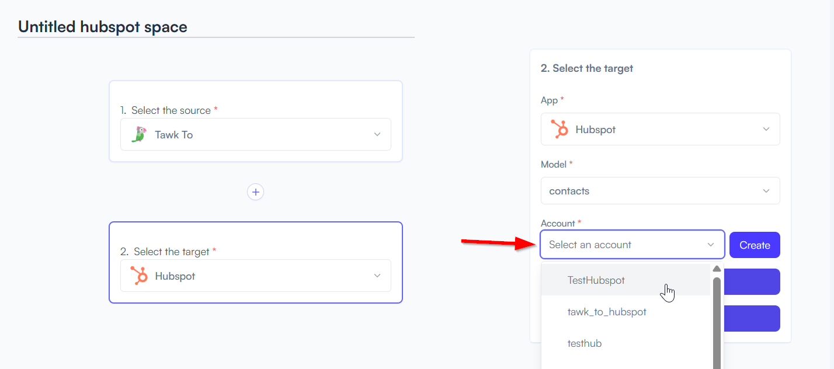Screen dimensions: 834x369
Task: Expand the Tawk To source dropdown chevron
Action: 377,134
